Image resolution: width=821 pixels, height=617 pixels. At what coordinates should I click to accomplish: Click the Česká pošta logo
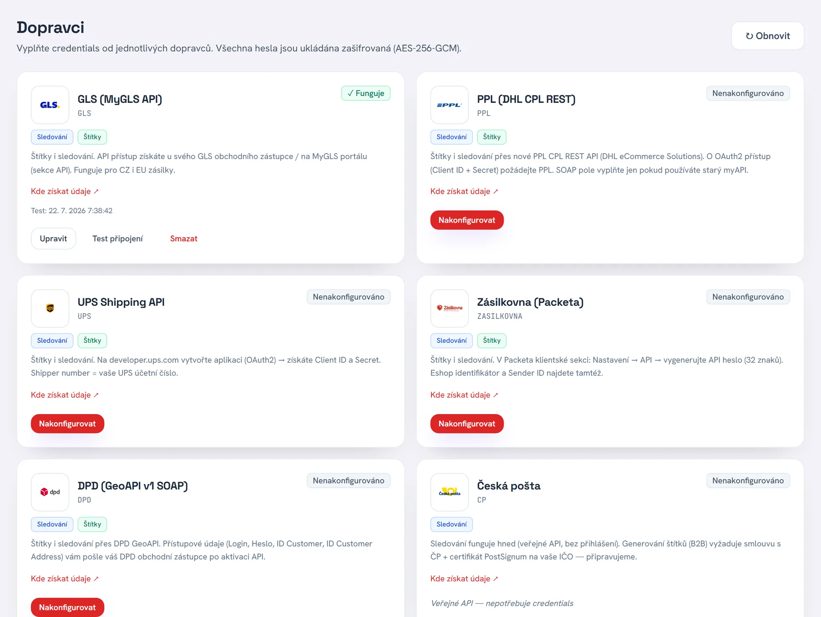click(449, 492)
